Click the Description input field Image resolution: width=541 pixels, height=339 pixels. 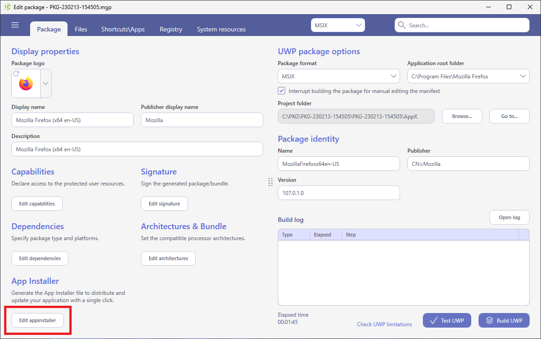[x=137, y=149]
